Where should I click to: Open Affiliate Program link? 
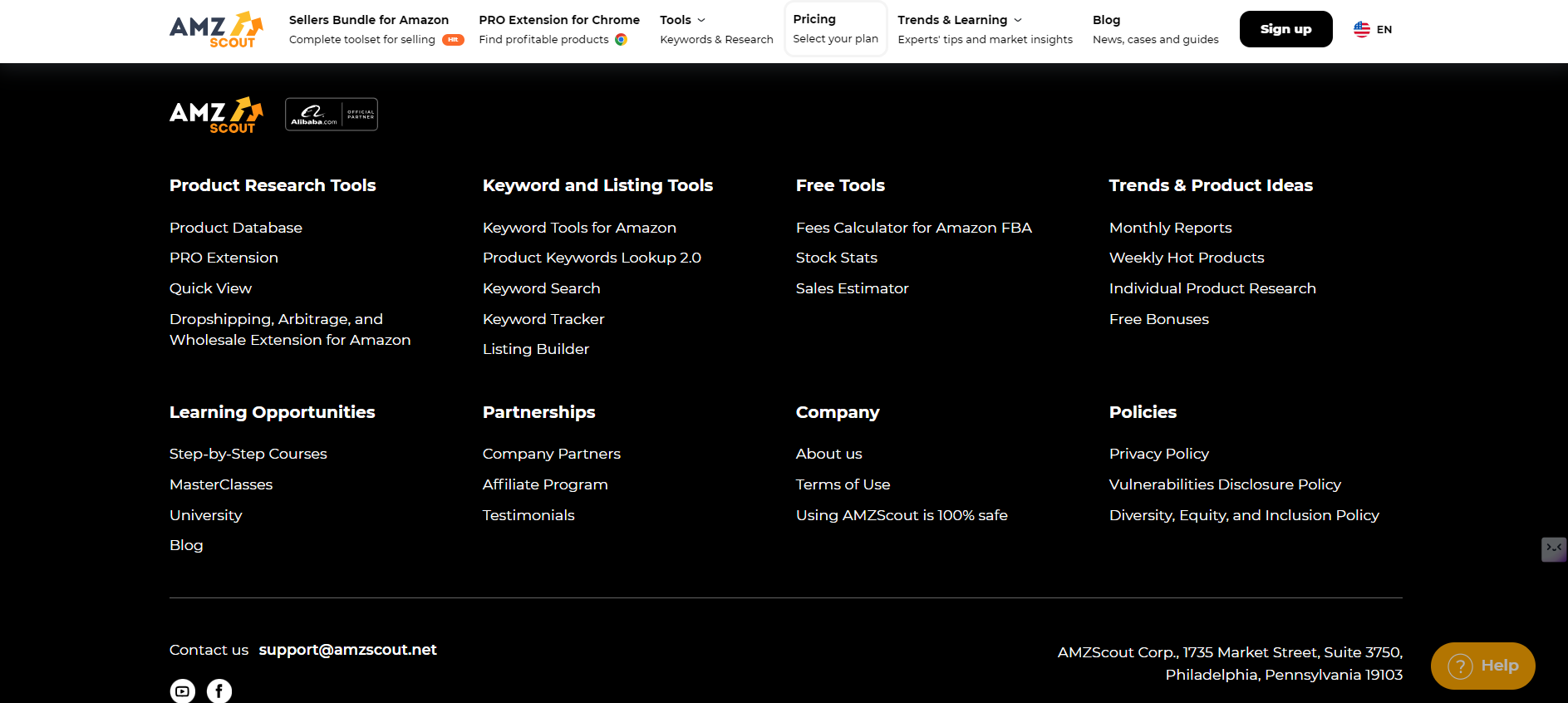[545, 484]
